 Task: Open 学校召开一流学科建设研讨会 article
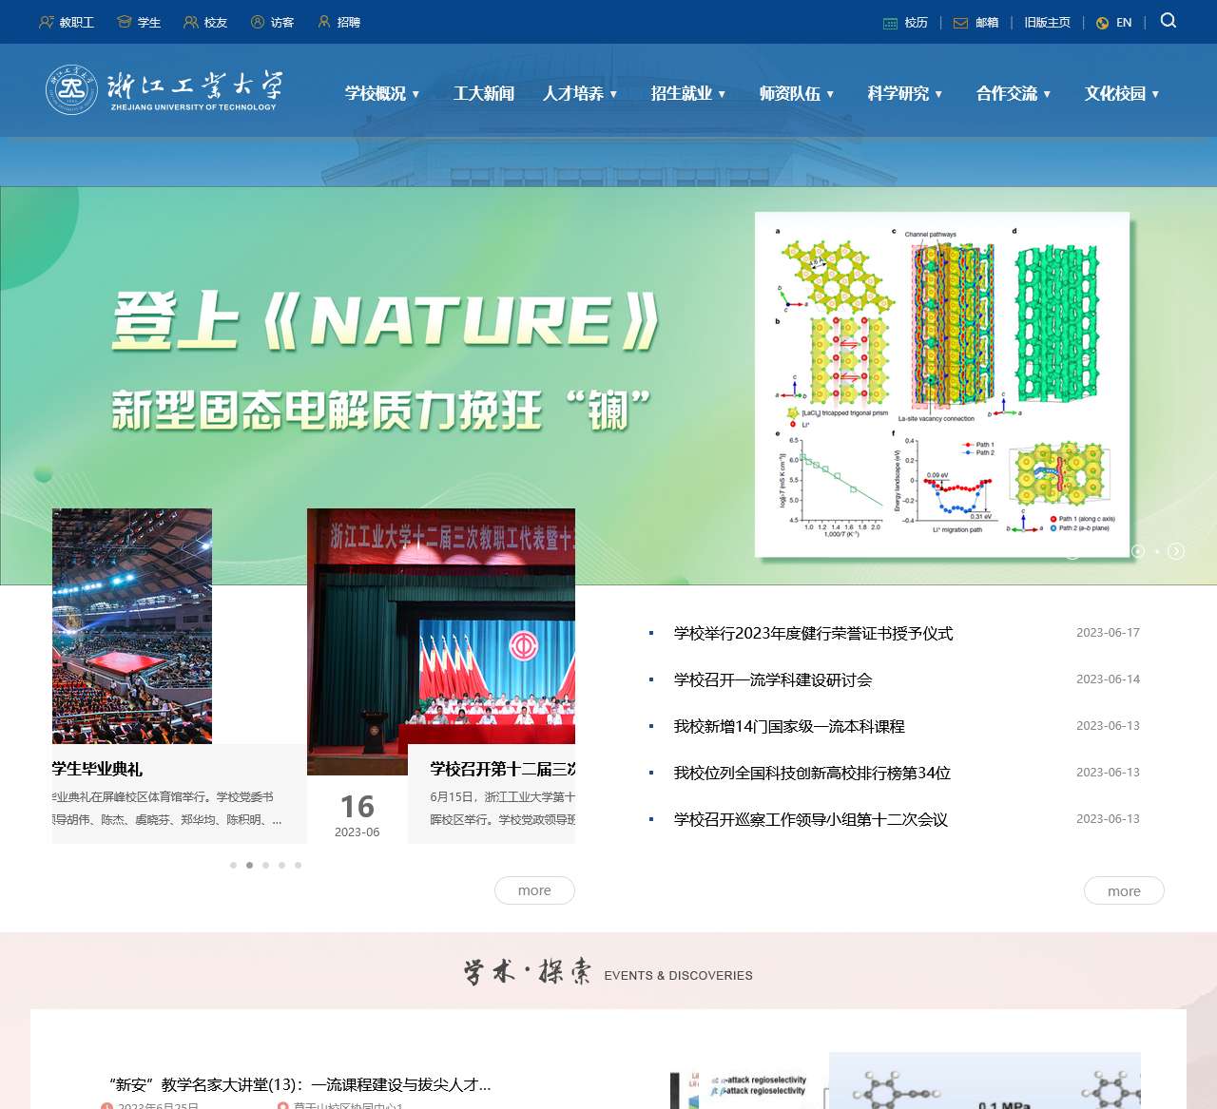coord(773,679)
